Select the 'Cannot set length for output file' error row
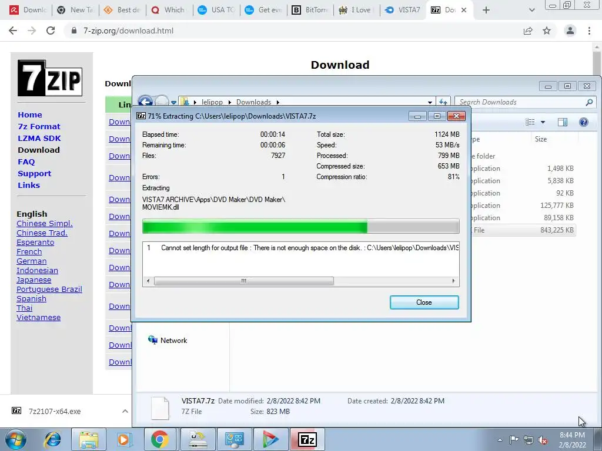 click(x=300, y=248)
